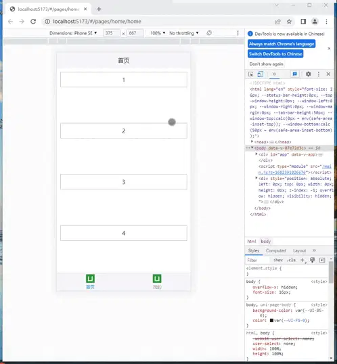Expand the div id="app" node
Viewport: 337px width, 364px height.
[x=256, y=154]
